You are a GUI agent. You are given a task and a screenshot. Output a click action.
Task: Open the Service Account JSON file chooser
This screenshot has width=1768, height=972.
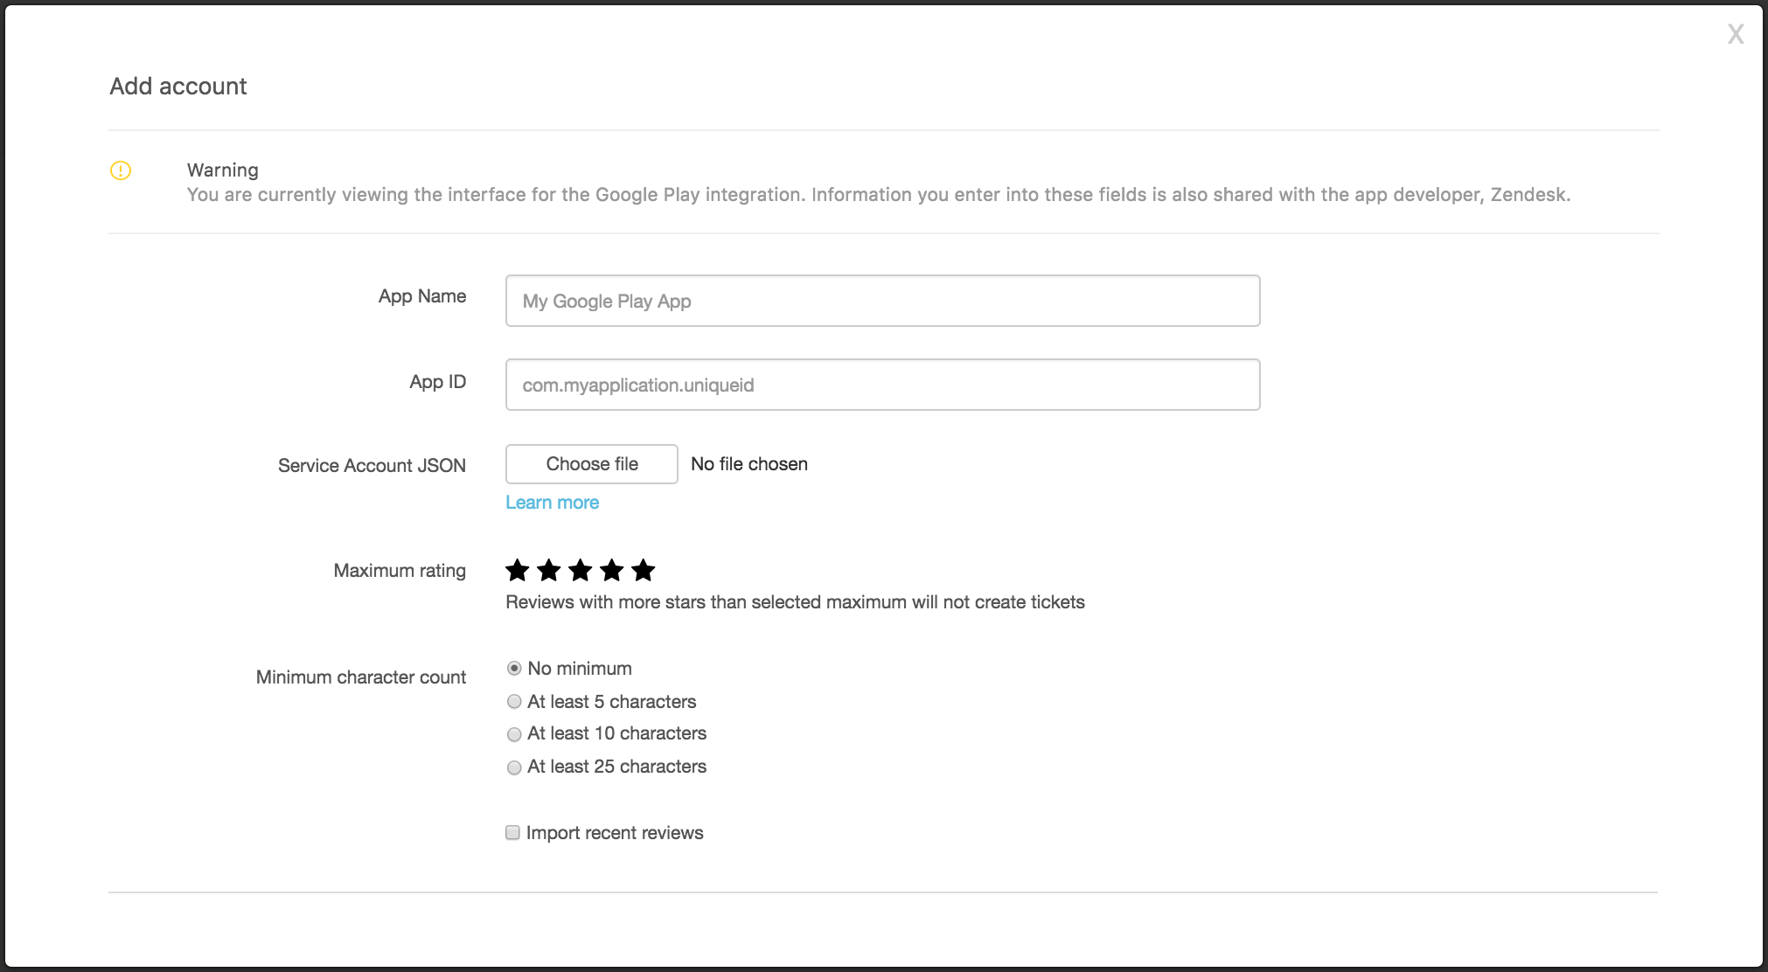[x=591, y=463]
